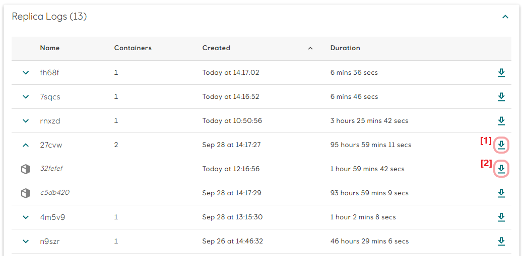Collapse the expanded 27cvw replica row
The image size is (523, 256).
tap(26, 145)
